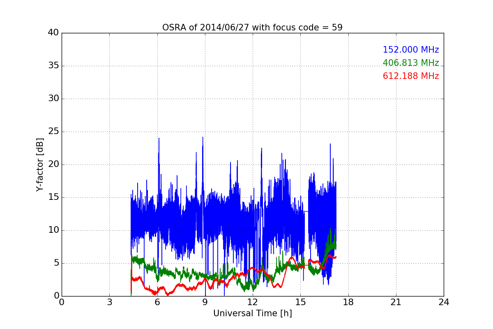Click x-axis tick label 18
493x329 pixels.
click(x=348, y=302)
